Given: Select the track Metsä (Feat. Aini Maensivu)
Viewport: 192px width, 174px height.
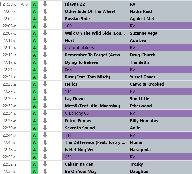Looking at the screenshot, I should [92, 106].
